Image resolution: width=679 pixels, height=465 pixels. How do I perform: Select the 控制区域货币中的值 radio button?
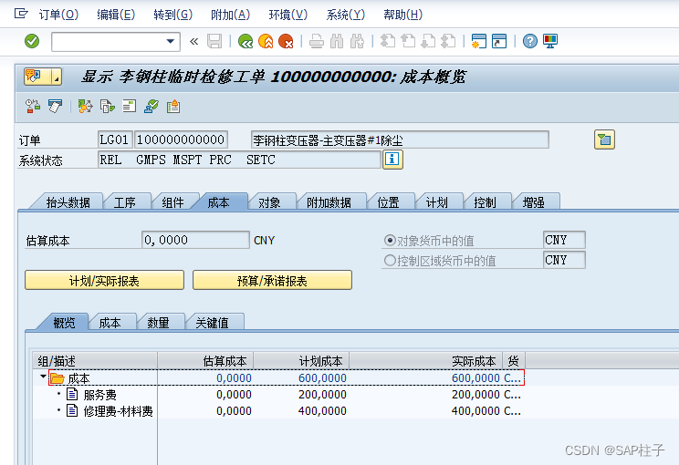[390, 261]
